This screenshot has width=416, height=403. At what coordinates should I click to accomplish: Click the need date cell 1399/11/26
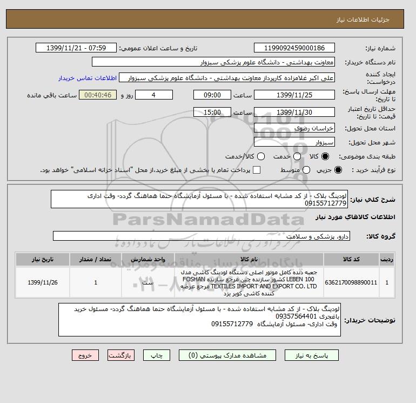coord(43,282)
